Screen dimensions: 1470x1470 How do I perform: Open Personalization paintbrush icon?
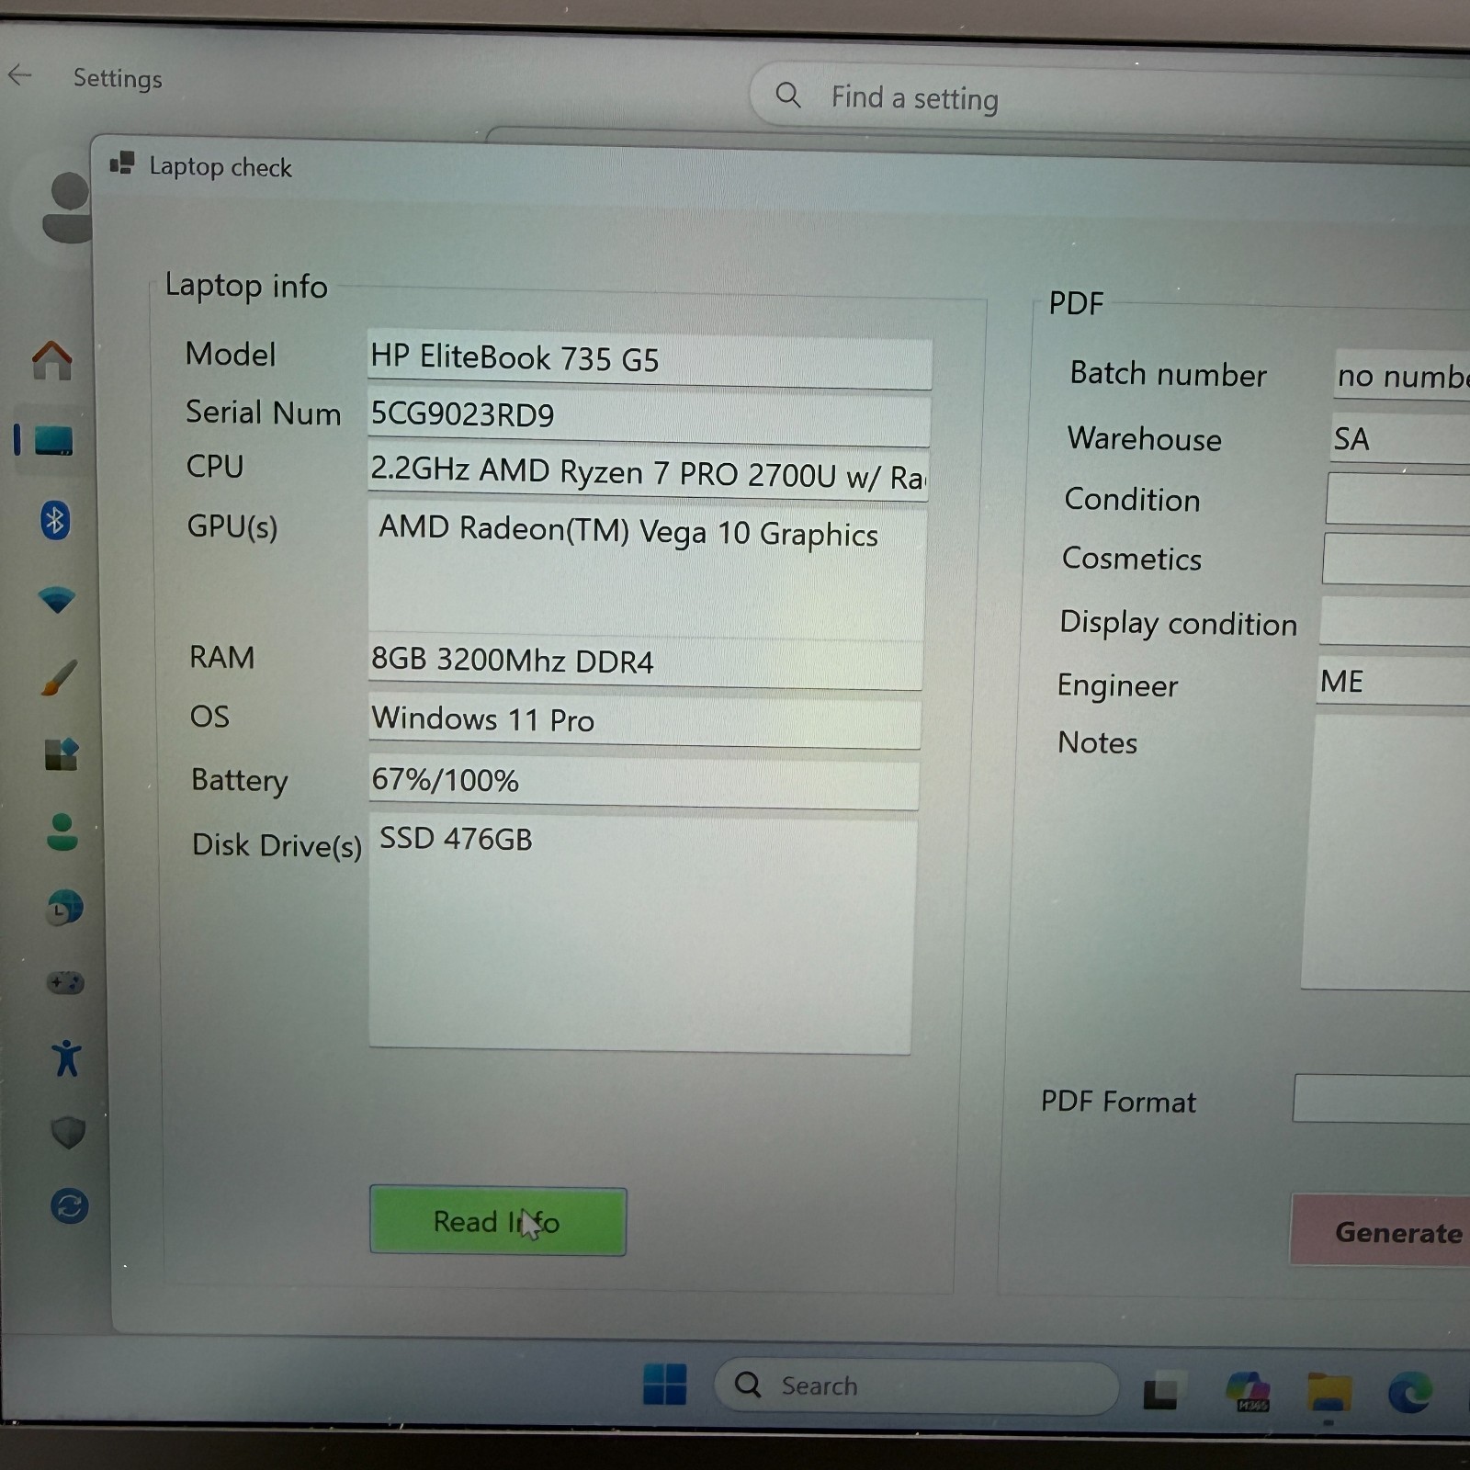click(x=59, y=678)
